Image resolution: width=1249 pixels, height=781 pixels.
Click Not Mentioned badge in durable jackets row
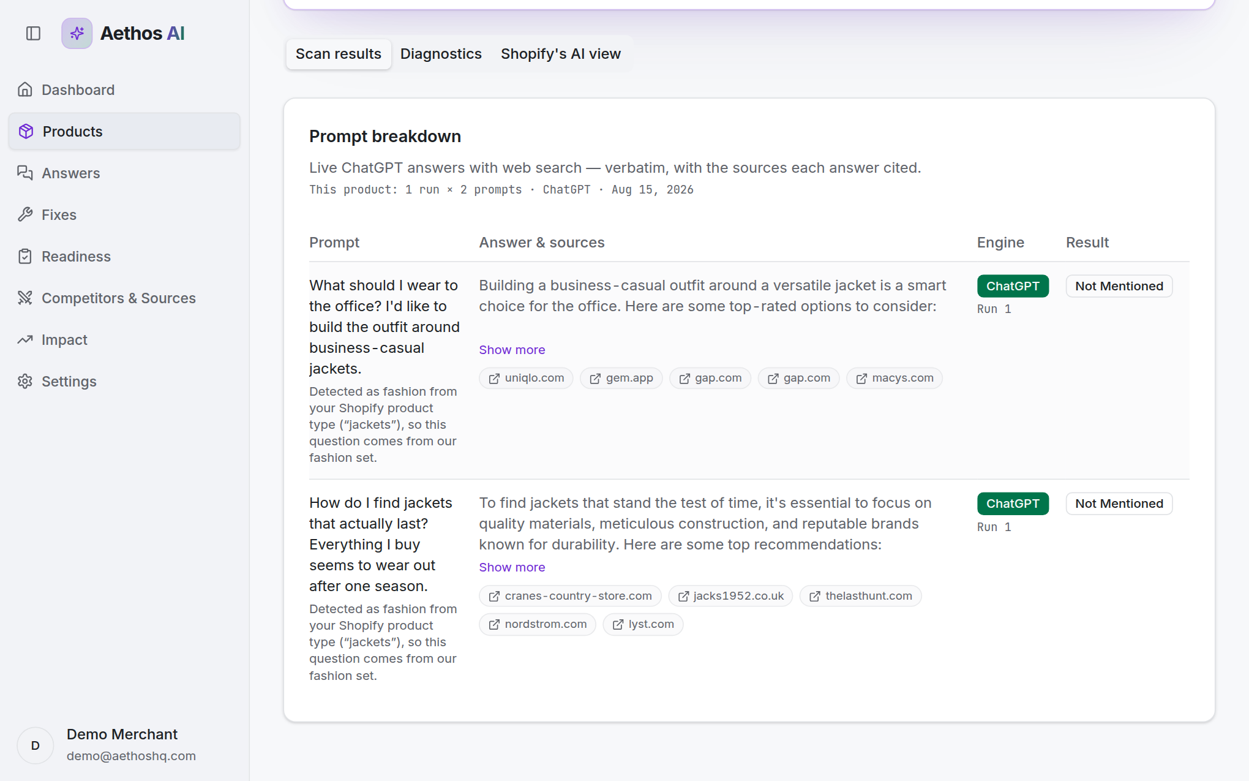pyautogui.click(x=1119, y=504)
